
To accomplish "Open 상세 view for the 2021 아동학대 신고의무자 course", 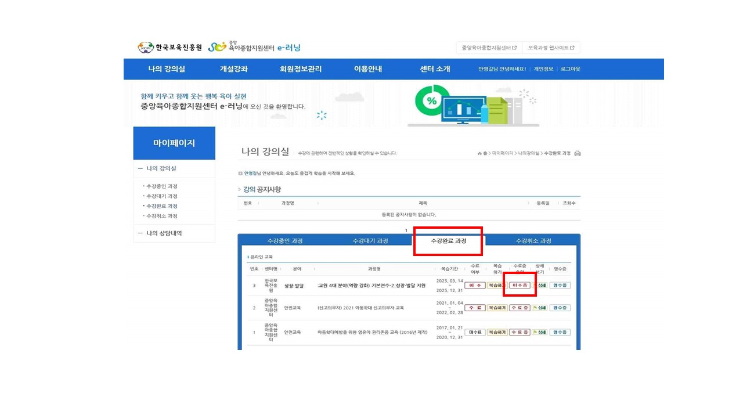I will (x=540, y=308).
